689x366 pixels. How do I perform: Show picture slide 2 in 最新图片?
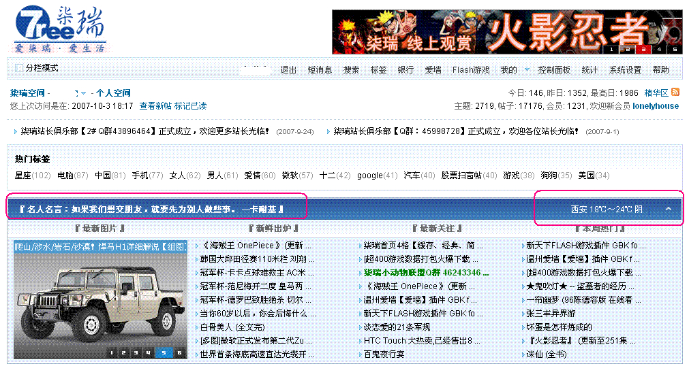pos(123,352)
